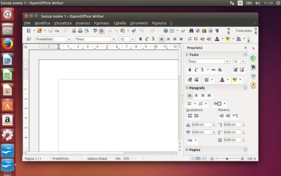Open the Strumenti menu
This screenshot has height=176, width=281.
pyautogui.click(x=139, y=23)
